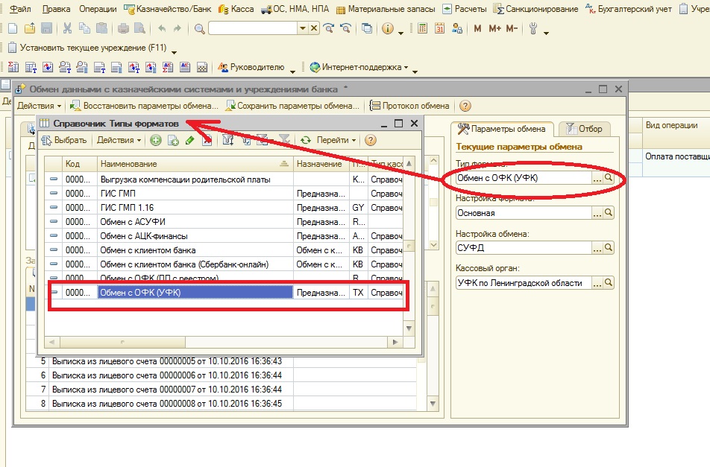Click ellipsis button of Настройка формата field
This screenshot has width=710, height=467.
tap(597, 213)
